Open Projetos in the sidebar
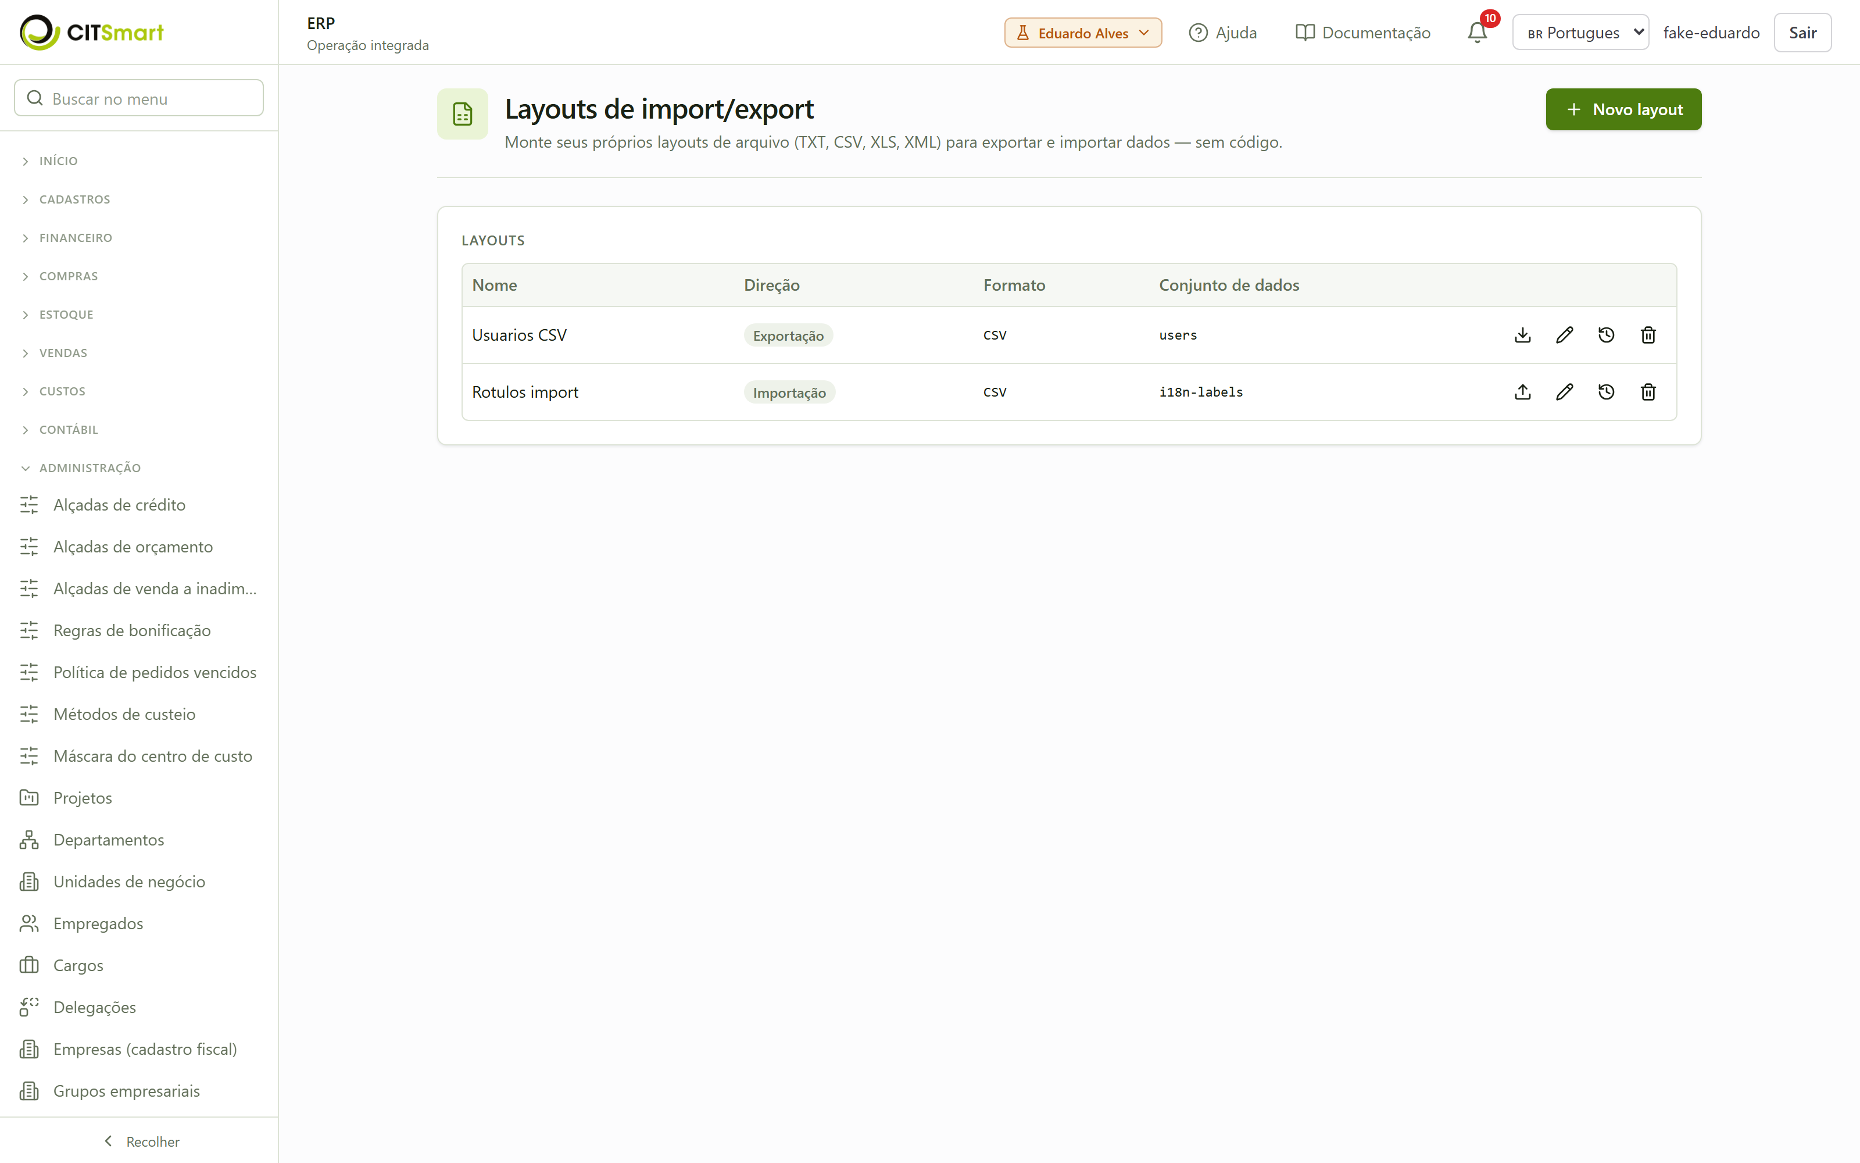The height and width of the screenshot is (1163, 1860). (x=139, y=798)
